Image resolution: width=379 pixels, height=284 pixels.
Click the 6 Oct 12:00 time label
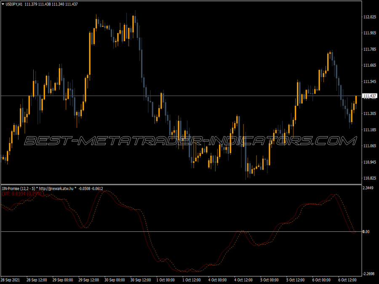tap(347, 280)
